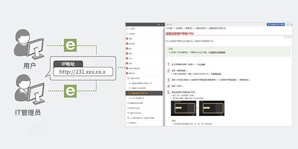The image size is (298, 149).
Task: Open search with the magnifier icon
Action: 171,25
